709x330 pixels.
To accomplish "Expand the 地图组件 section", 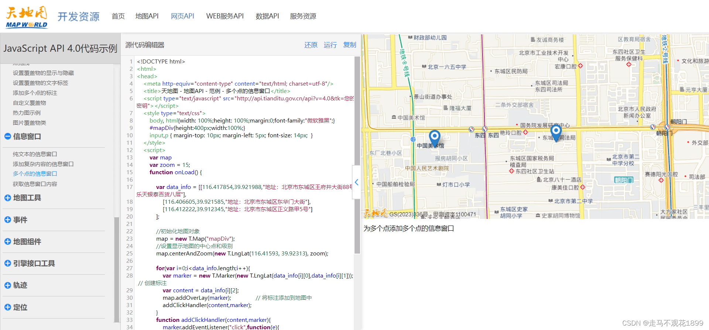I will click(x=7, y=241).
